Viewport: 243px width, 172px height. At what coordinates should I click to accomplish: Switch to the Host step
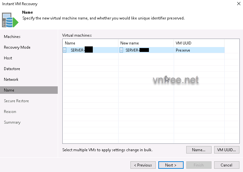click(x=8, y=58)
